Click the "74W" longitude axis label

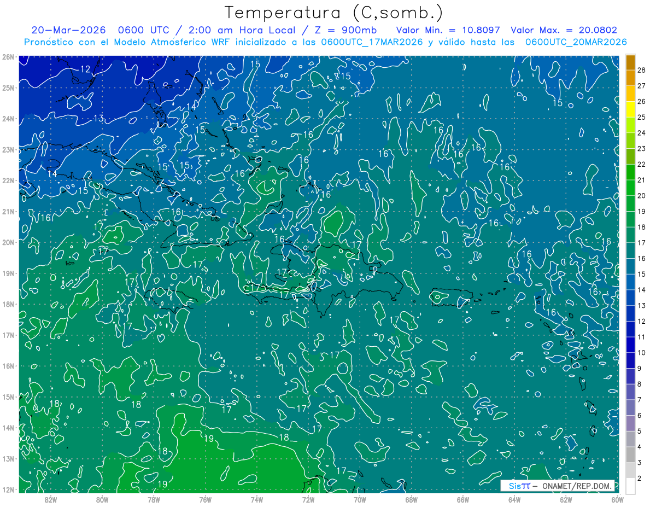257,499
